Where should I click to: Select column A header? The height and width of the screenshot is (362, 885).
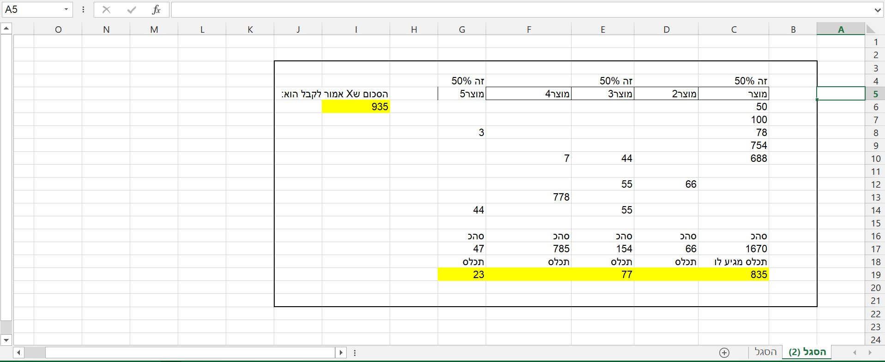[x=841, y=29]
